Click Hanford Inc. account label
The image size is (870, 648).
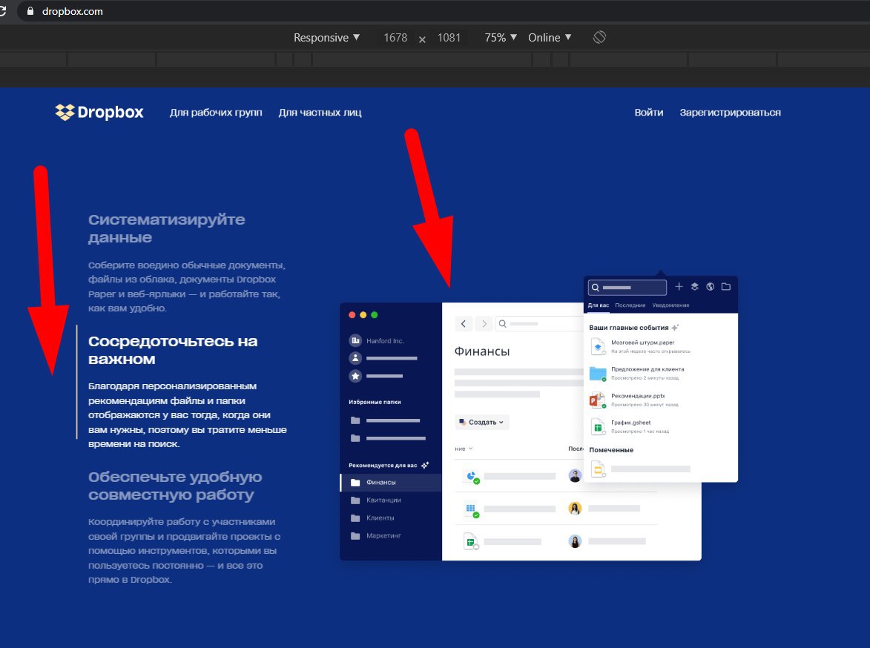pos(385,340)
